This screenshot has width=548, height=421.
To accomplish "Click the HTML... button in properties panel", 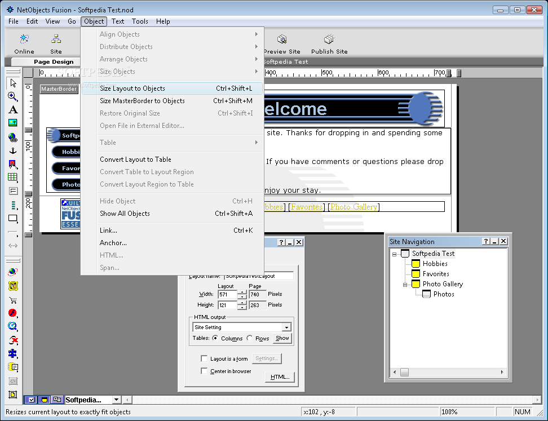I will pos(280,377).
